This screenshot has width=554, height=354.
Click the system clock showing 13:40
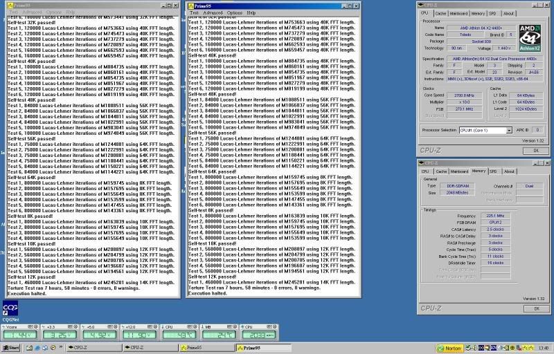tap(544, 348)
